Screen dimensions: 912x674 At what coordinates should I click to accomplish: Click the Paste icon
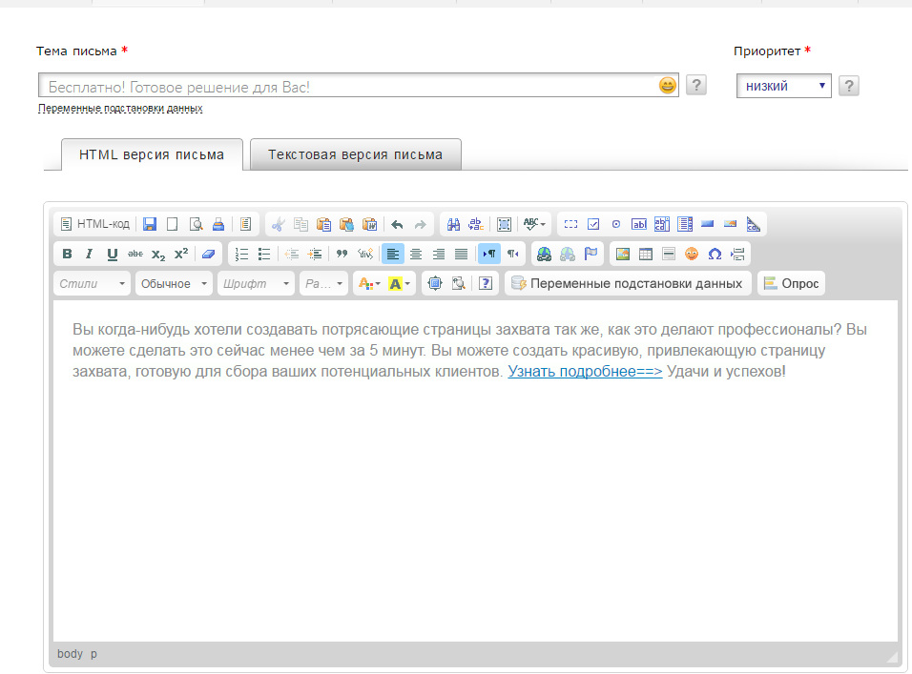324,224
